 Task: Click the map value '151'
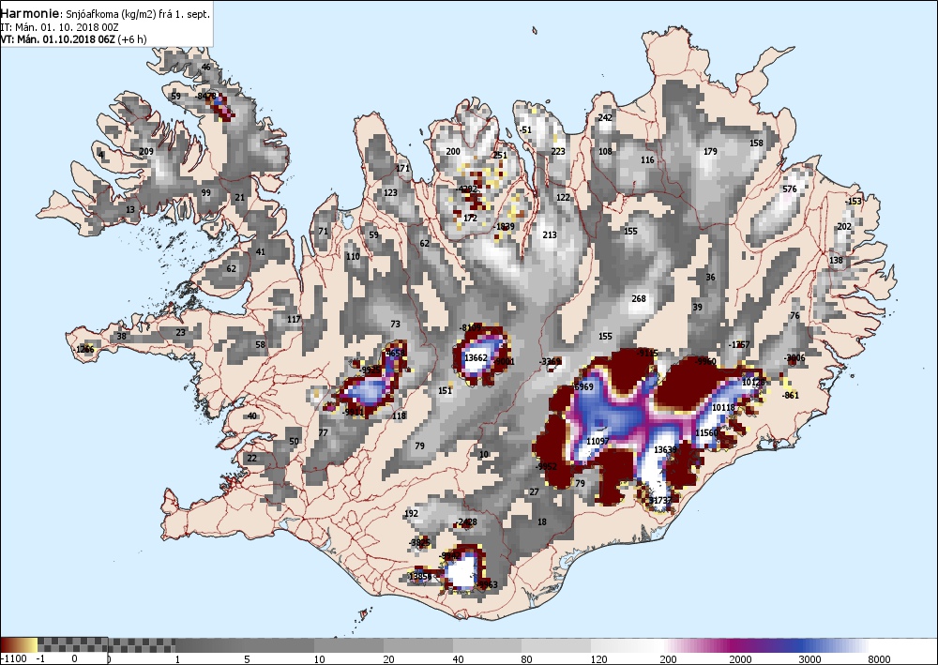[x=445, y=390]
